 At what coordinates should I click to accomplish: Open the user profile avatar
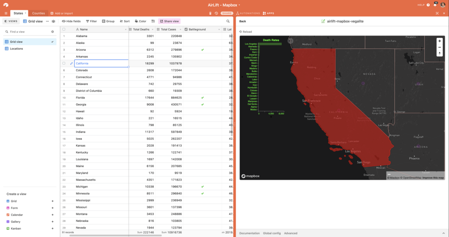(443, 5)
